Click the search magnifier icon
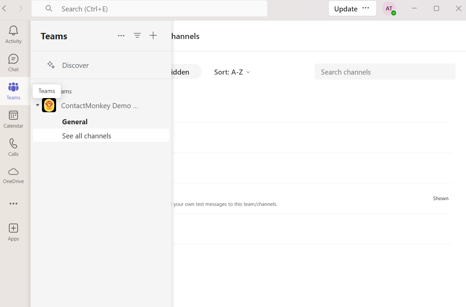This screenshot has width=466, height=307. point(49,8)
